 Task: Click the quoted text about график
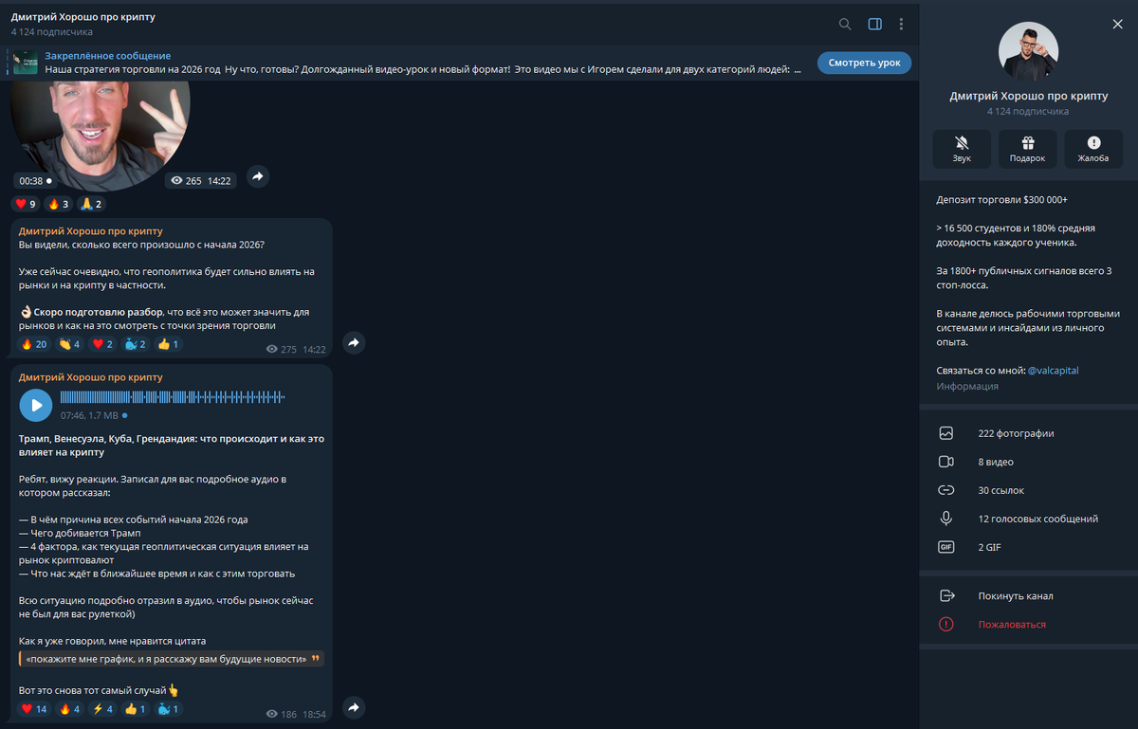click(172, 659)
